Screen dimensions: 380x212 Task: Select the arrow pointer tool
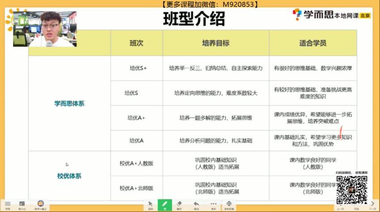click(151, 205)
